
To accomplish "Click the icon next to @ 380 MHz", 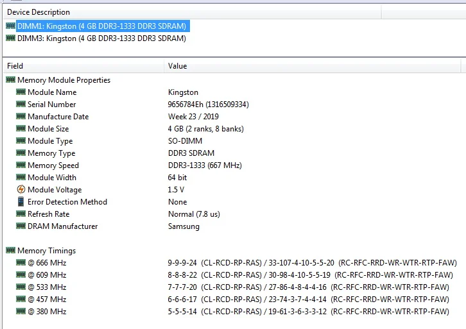I will point(21,311).
